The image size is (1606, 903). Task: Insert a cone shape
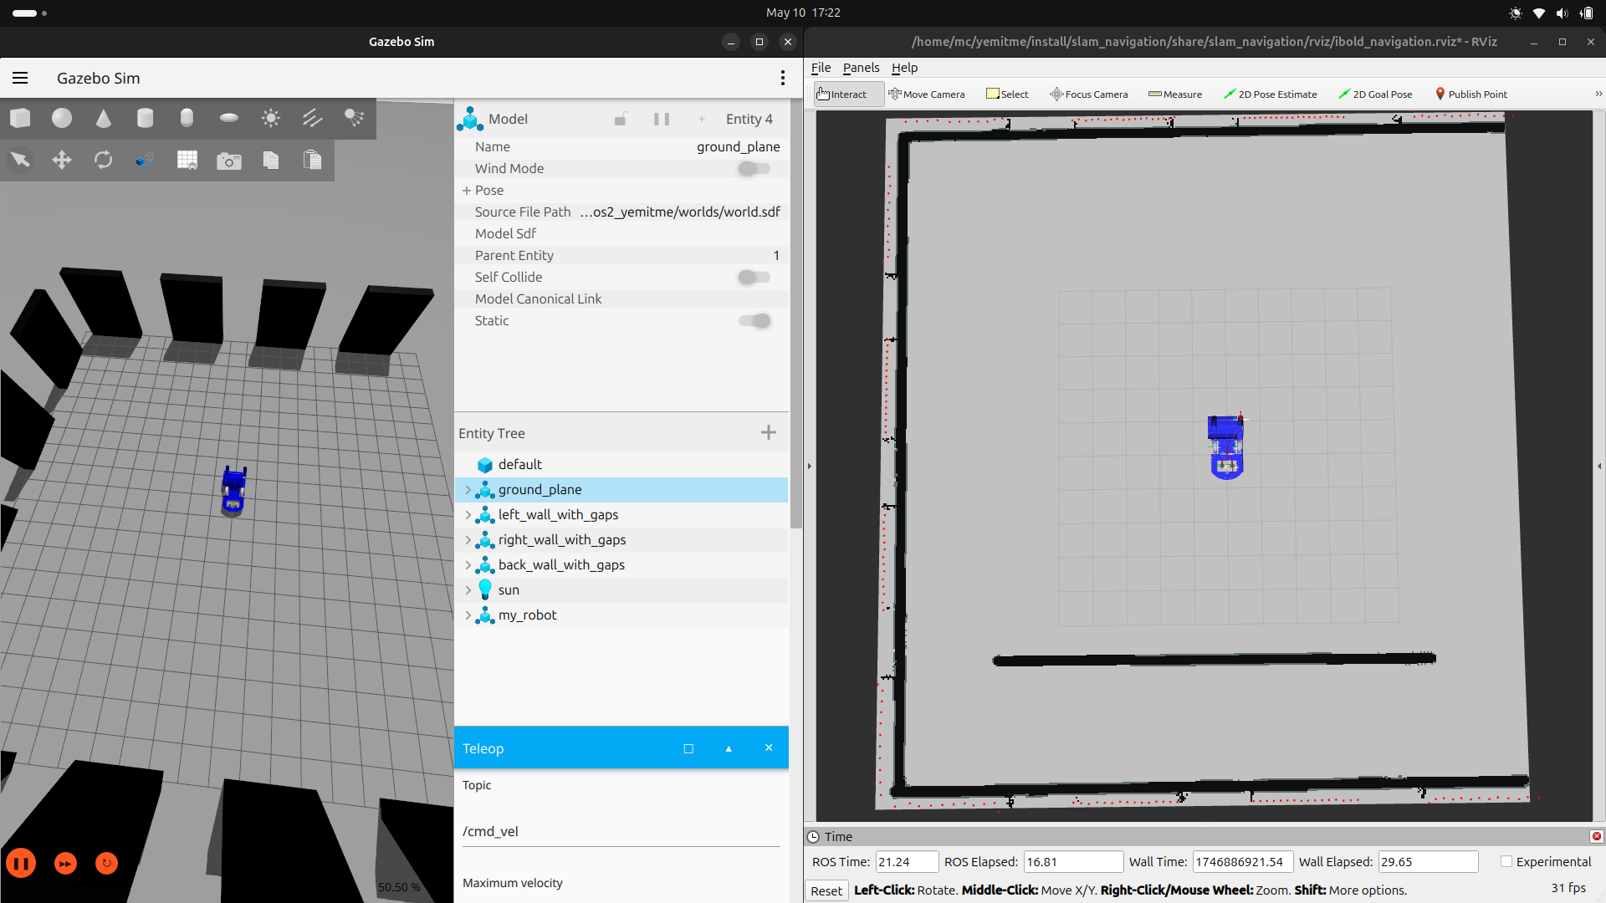(104, 118)
